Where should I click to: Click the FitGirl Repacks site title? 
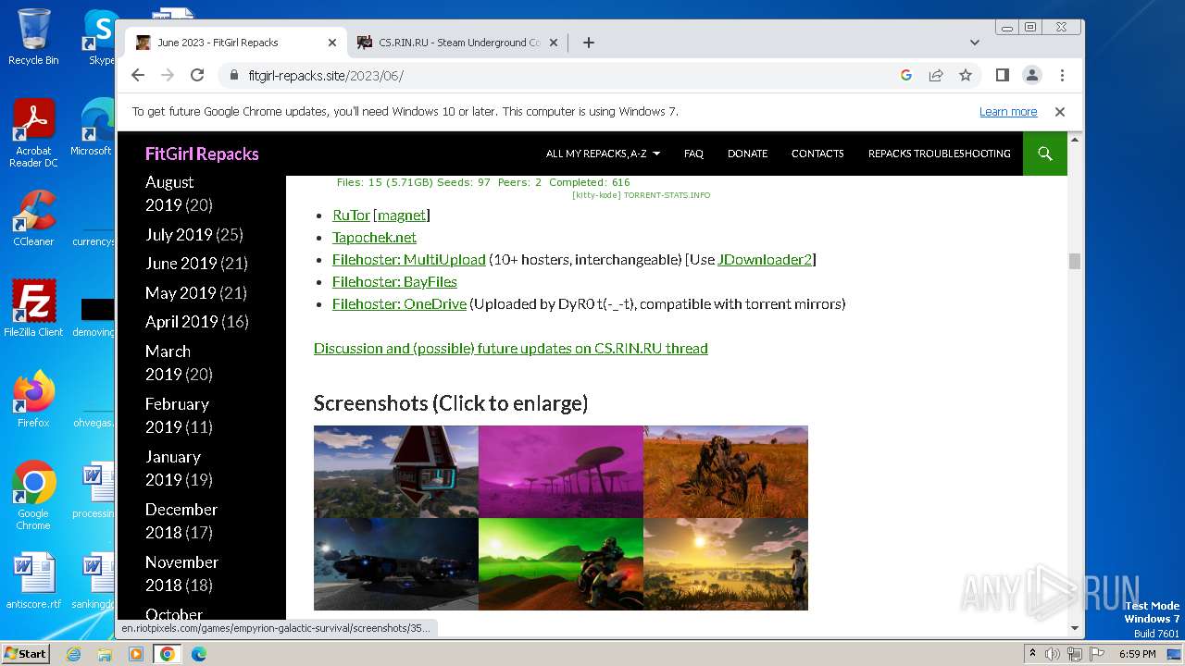coord(202,154)
